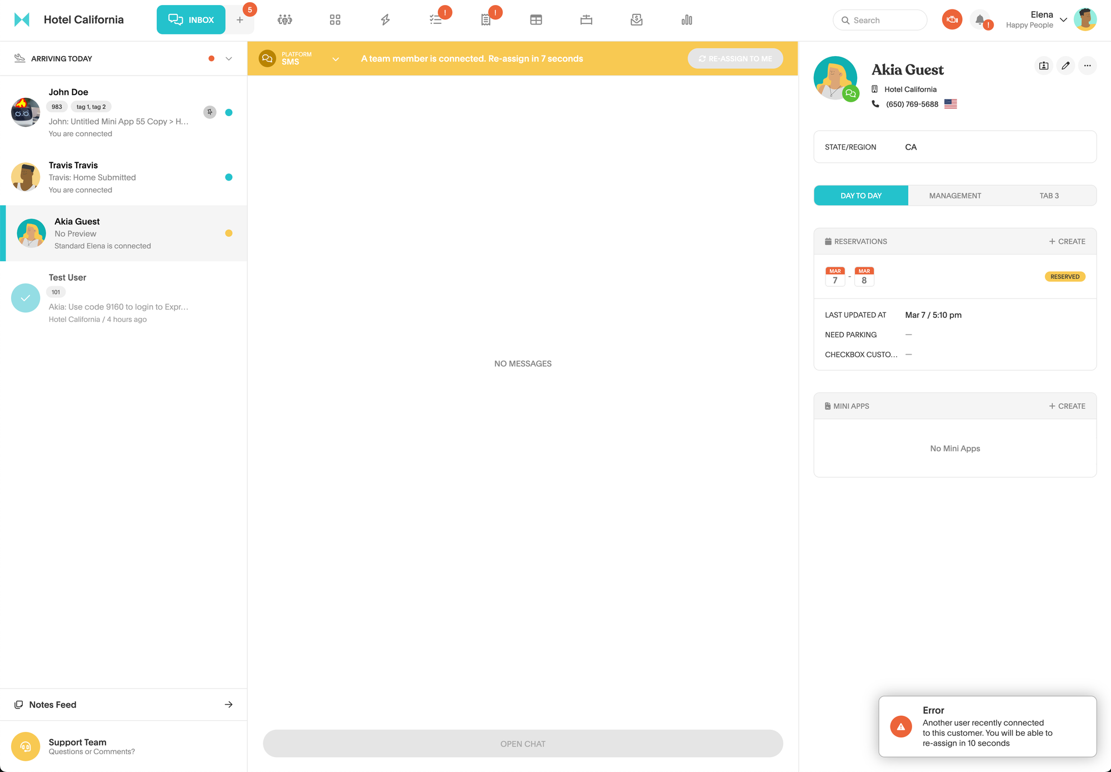
Task: Click the tasks checklist icon in navbar
Action: pos(436,19)
